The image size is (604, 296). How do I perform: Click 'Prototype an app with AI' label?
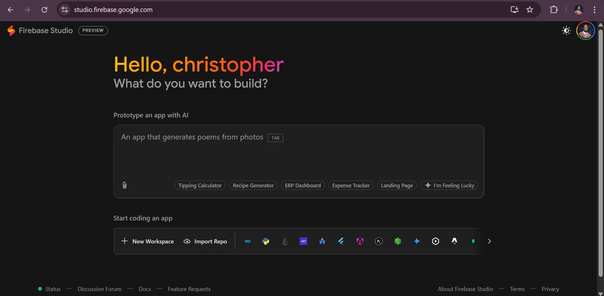coord(151,115)
